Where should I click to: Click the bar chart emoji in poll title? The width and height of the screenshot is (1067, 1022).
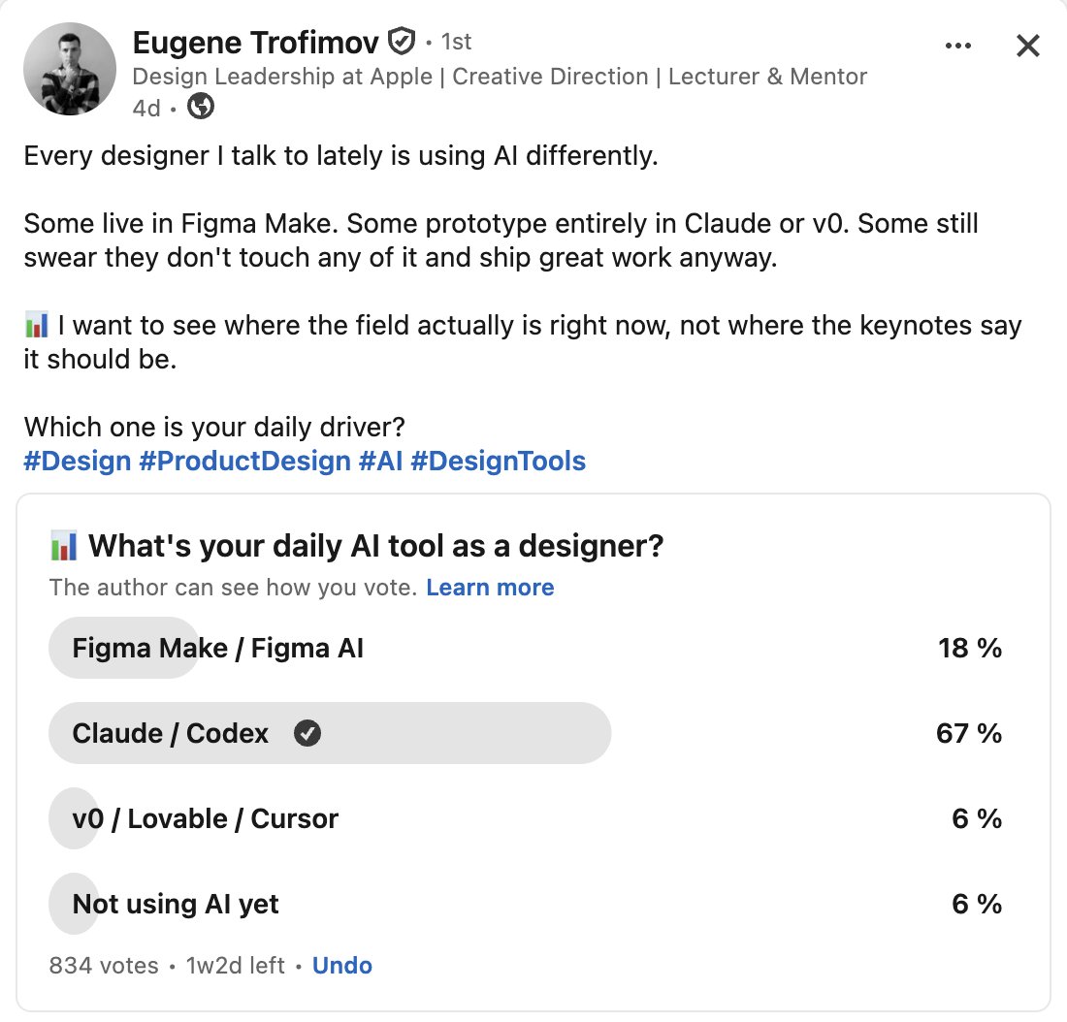(64, 546)
